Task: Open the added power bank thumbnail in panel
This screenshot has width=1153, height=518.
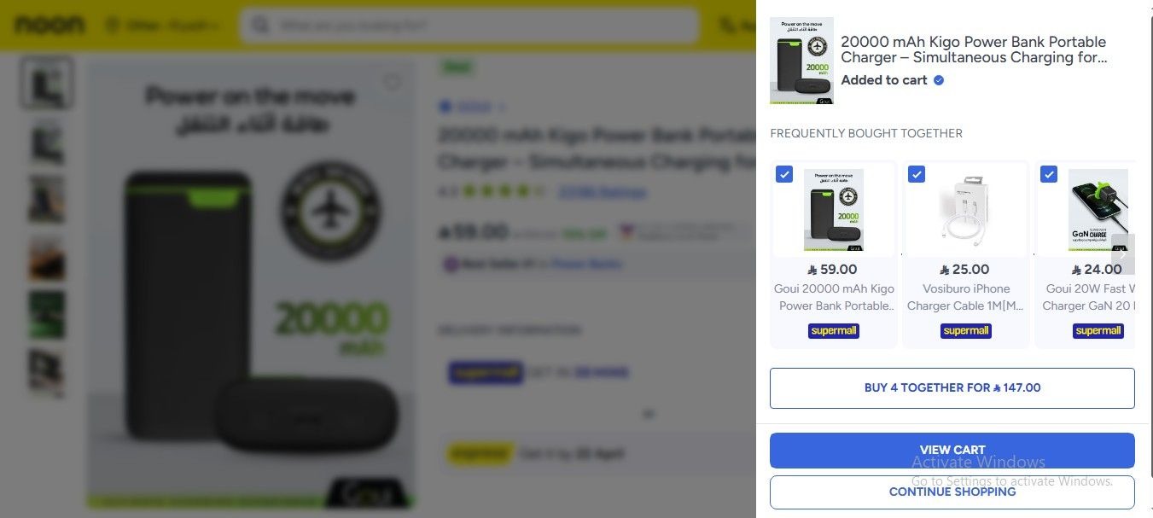Action: (801, 61)
